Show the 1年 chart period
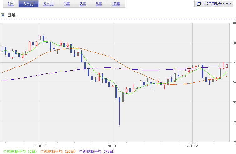 click(67, 4)
